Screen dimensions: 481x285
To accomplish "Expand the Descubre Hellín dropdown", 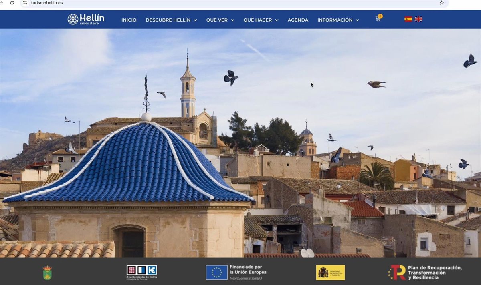I will pyautogui.click(x=171, y=20).
